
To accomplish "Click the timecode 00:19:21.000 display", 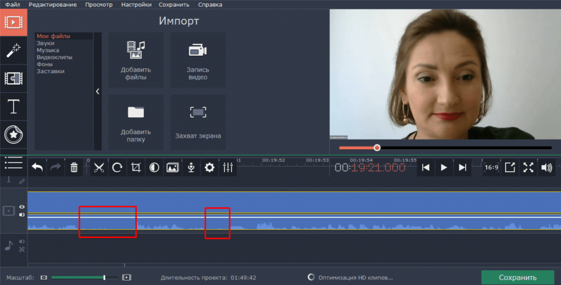I will click(370, 167).
